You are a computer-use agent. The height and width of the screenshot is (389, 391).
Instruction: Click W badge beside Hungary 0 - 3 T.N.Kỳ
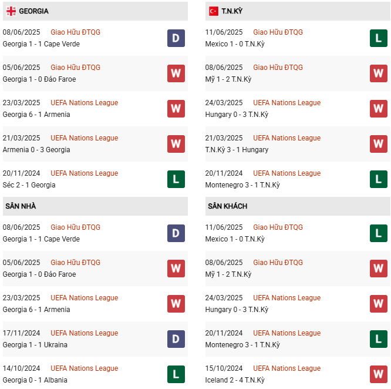pos(378,109)
